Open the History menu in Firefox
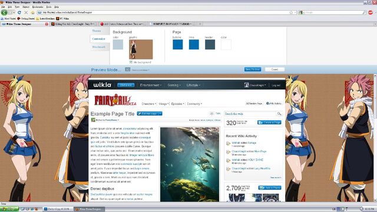Viewport: 377px width, 212px height. point(26,7)
